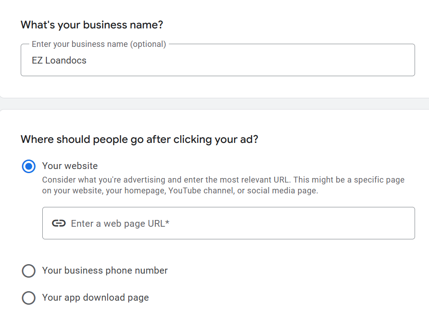Click the 'EZ Loandocs' text in name field
This screenshot has width=429, height=325.
[x=59, y=60]
